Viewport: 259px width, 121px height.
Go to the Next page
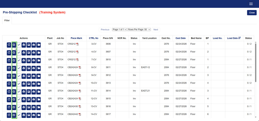click(156, 29)
